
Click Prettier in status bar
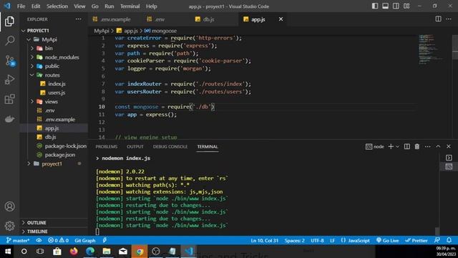click(x=416, y=240)
